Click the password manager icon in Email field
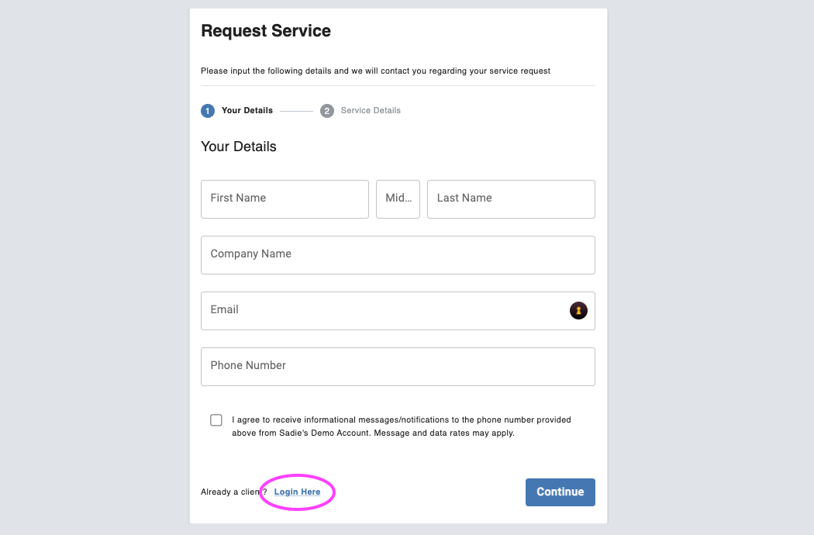Image resolution: width=814 pixels, height=535 pixels. (x=578, y=311)
